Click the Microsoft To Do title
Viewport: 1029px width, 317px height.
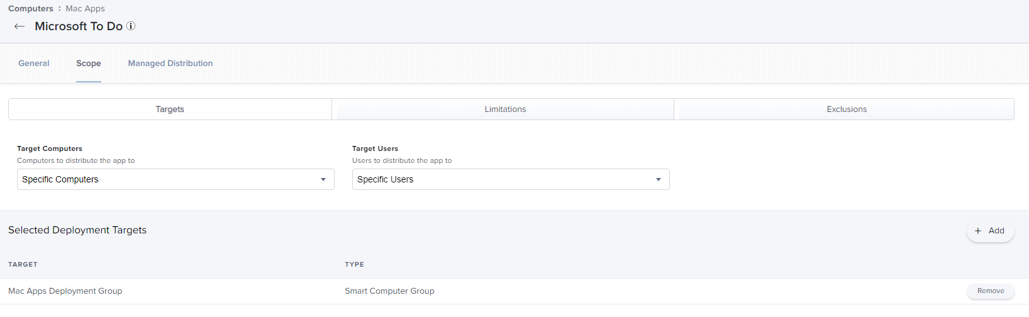point(79,26)
